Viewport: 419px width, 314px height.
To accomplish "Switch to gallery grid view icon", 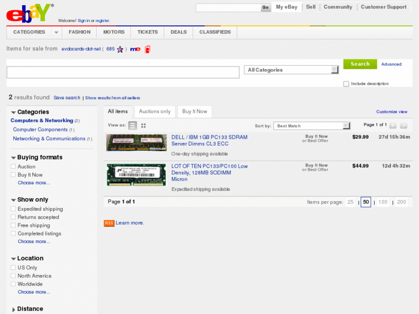I will [144, 126].
